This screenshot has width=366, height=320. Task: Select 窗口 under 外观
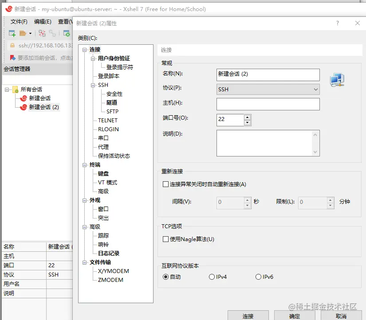103,209
